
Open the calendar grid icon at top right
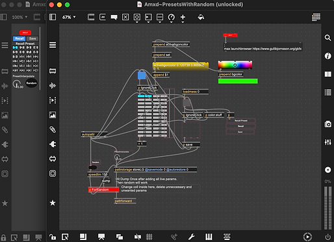316,17
